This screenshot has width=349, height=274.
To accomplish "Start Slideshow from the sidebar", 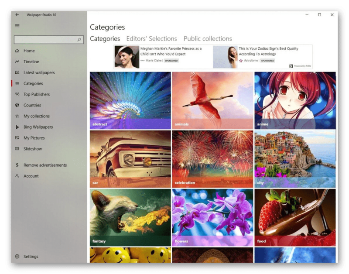I will [x=49, y=149].
